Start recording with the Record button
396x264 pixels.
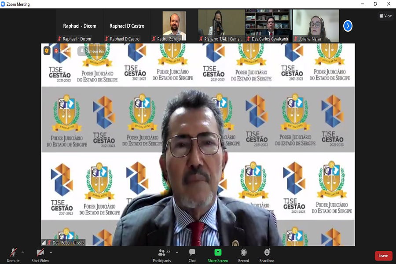coord(243,255)
